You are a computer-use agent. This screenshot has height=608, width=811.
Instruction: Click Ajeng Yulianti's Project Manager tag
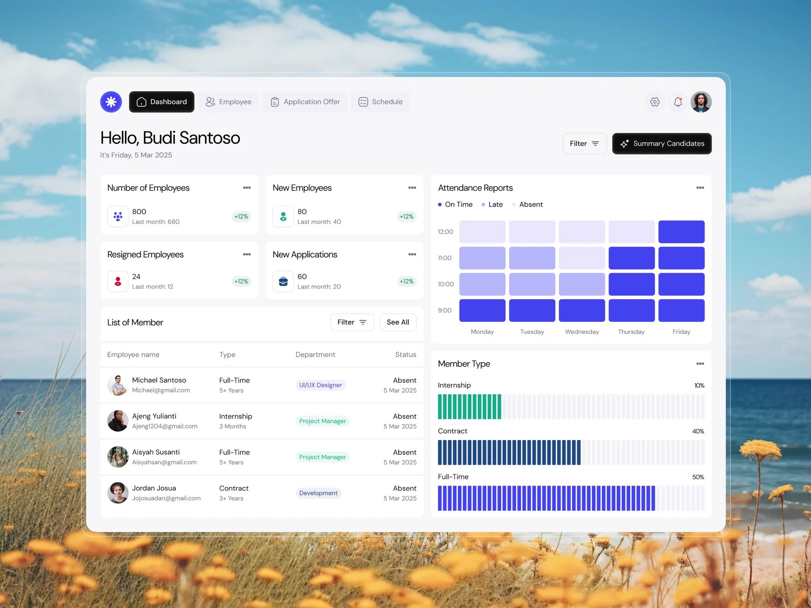pyautogui.click(x=323, y=421)
